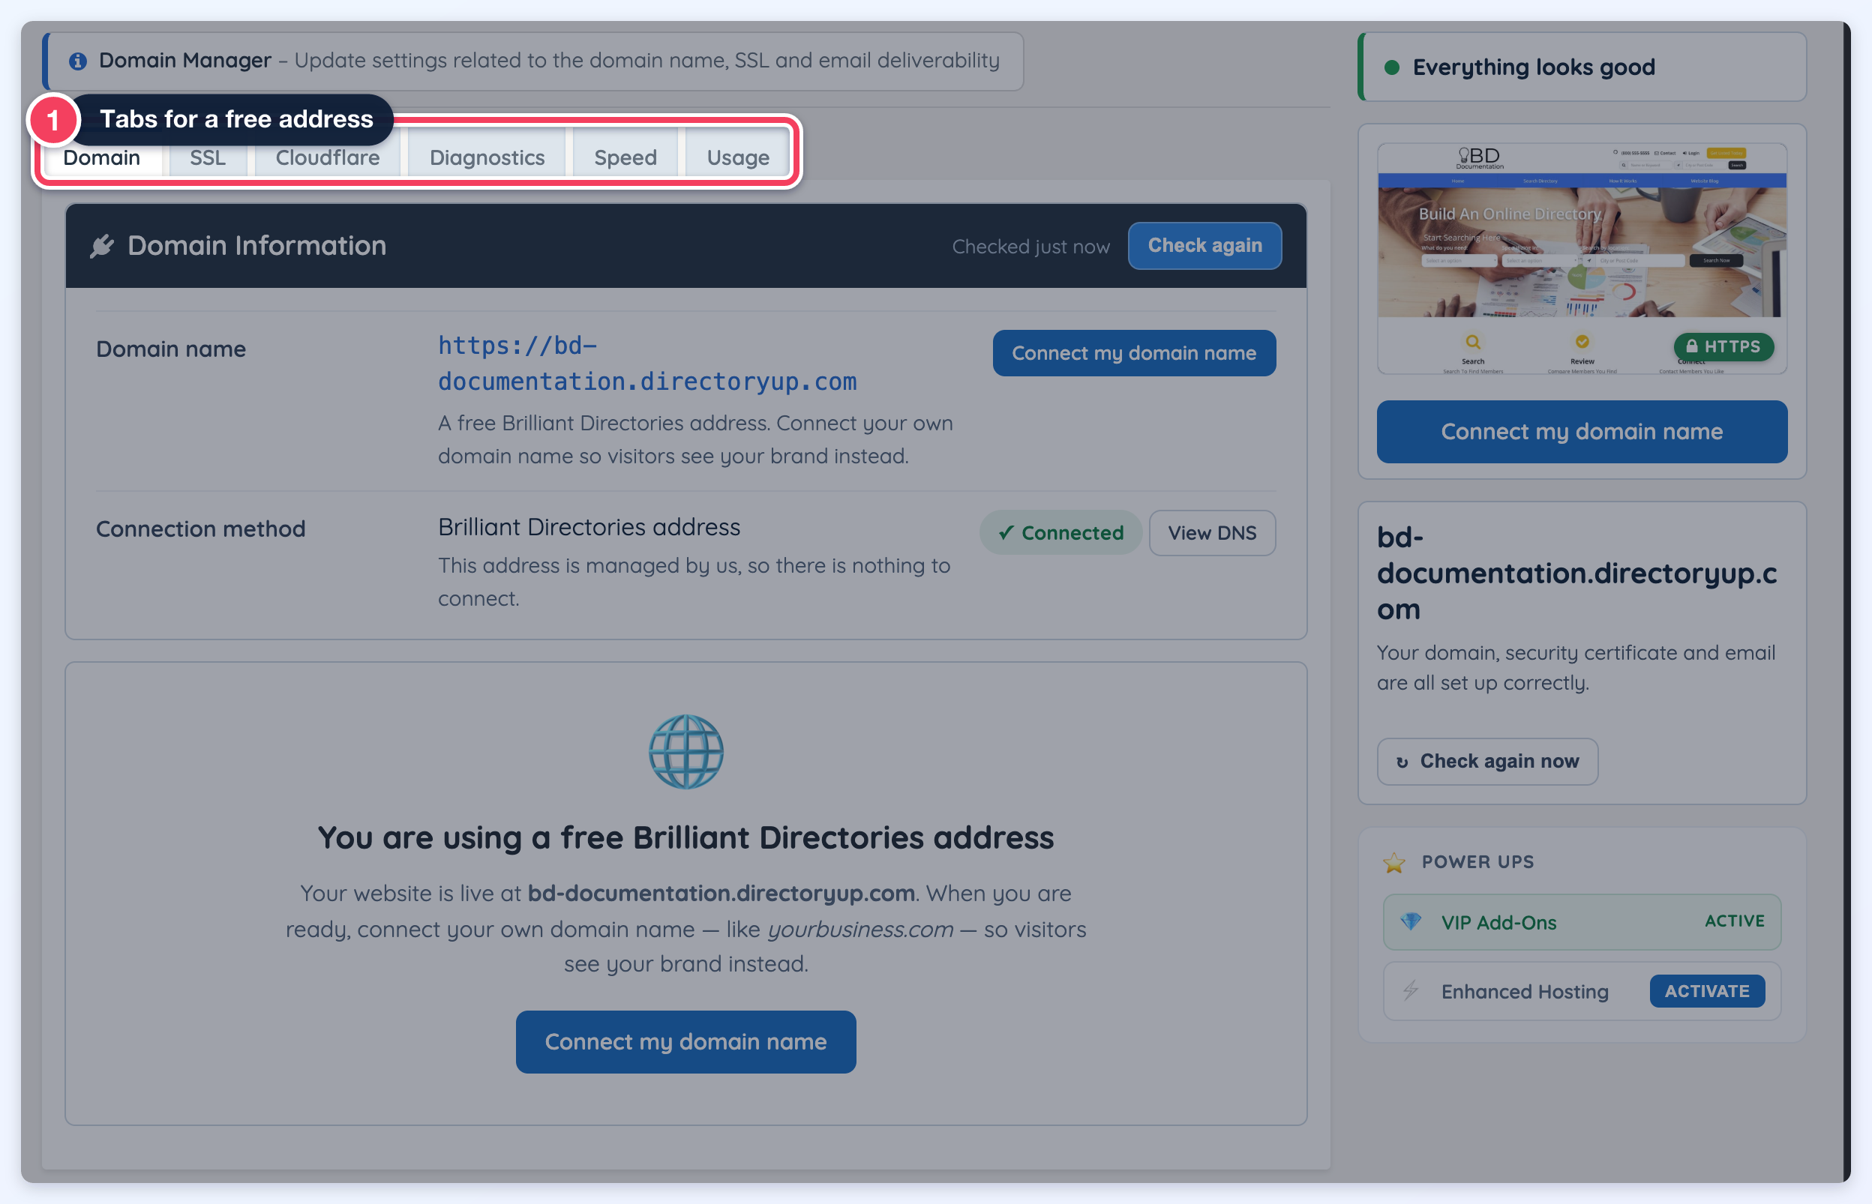Click the diamond icon beside VIP Add-Ons
The height and width of the screenshot is (1204, 1872).
(x=1411, y=922)
